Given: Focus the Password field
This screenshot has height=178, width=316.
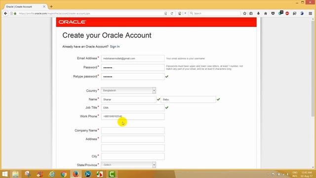Looking at the screenshot, I should pyautogui.click(x=133, y=67).
